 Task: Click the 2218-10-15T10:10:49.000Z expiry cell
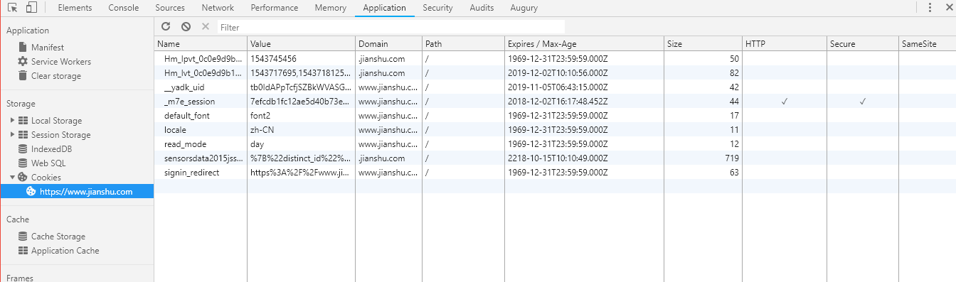(583, 158)
